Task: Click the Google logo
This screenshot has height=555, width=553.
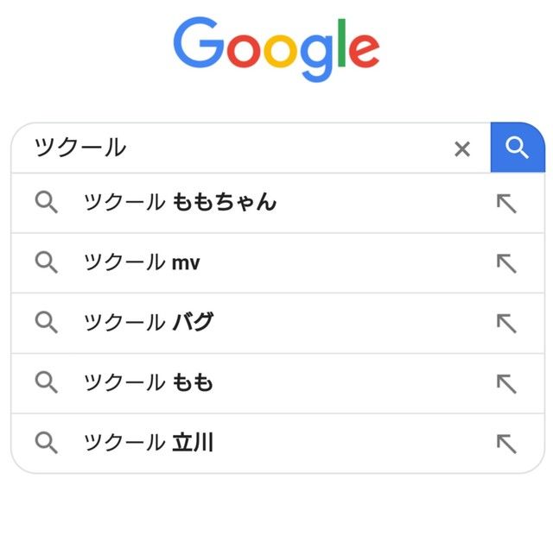Action: click(x=276, y=49)
